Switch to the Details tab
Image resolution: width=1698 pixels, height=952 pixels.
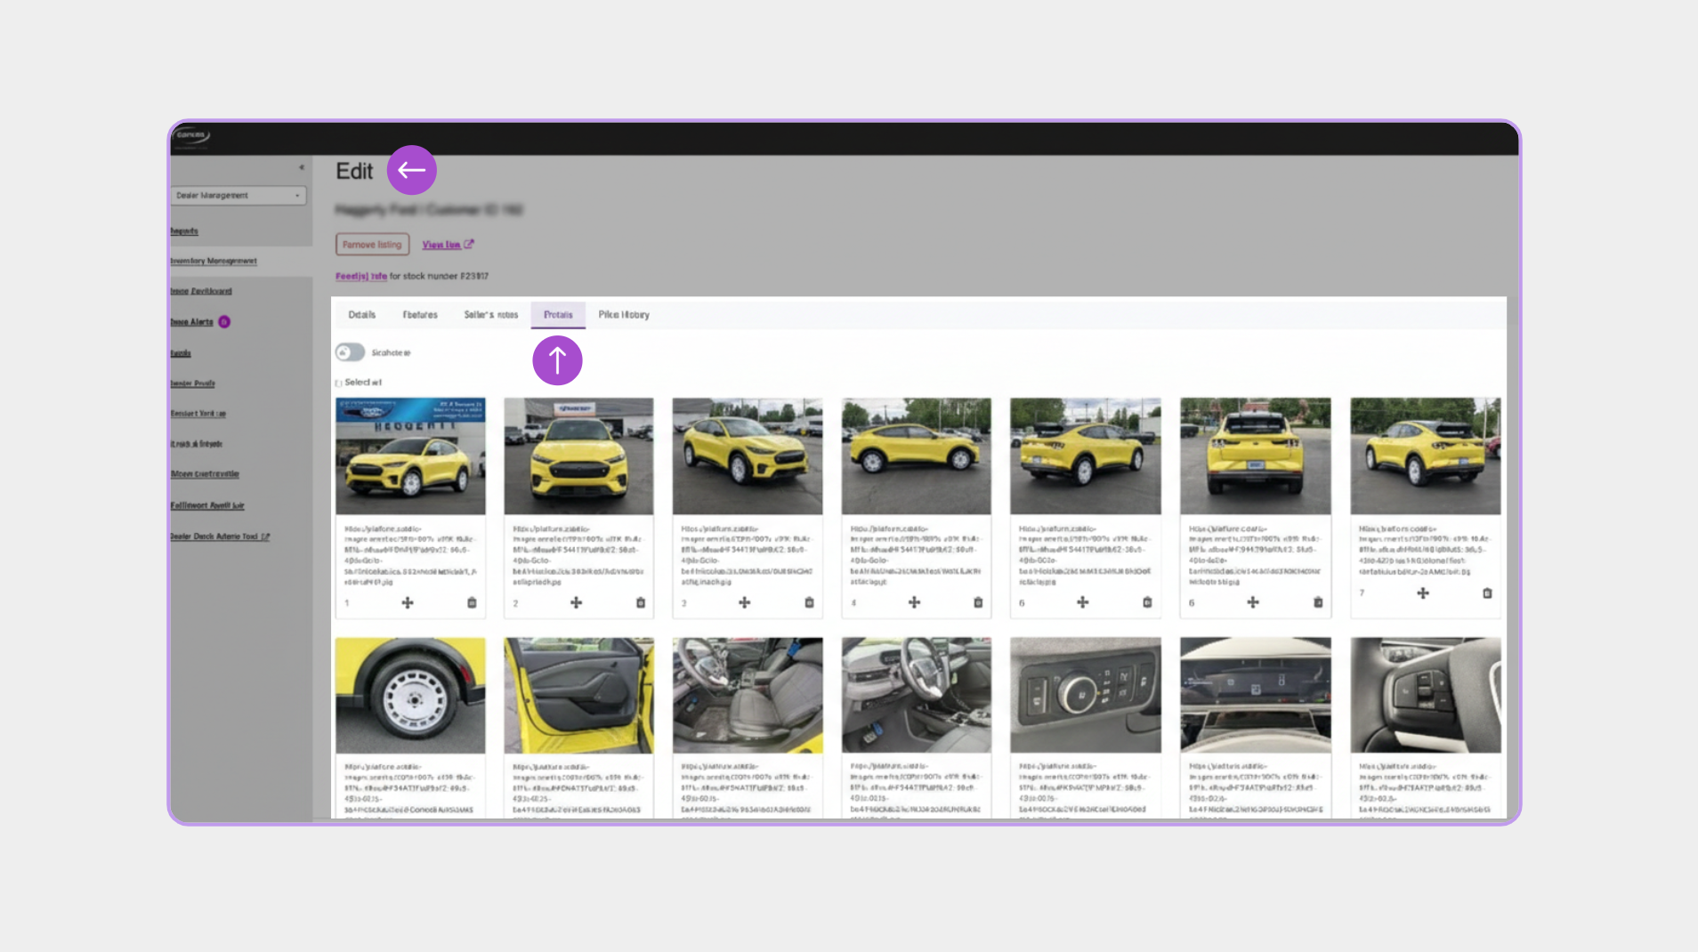pyautogui.click(x=362, y=315)
